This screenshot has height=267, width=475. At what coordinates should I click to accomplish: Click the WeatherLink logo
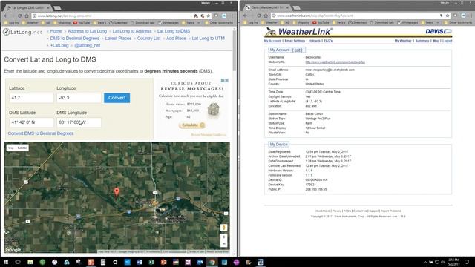point(298,31)
